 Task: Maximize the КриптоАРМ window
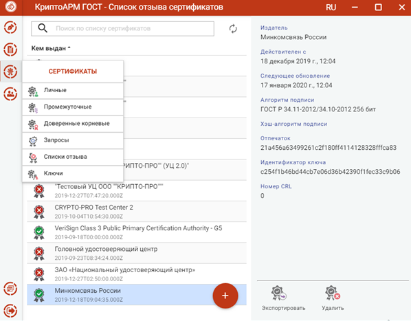coord(378,7)
